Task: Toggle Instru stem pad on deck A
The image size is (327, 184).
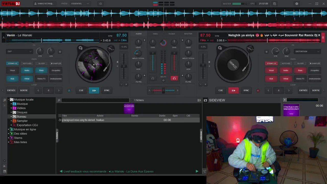Action: (x=27, y=70)
